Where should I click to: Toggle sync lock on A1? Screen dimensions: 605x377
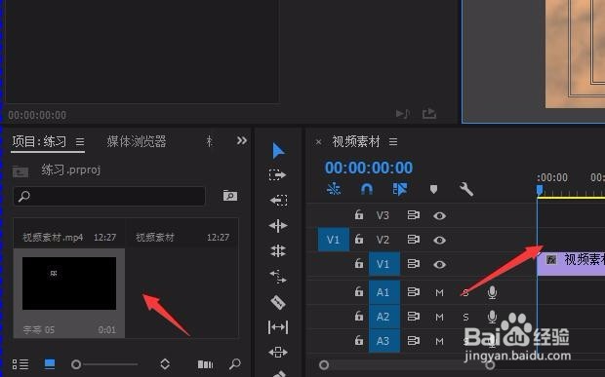click(413, 292)
